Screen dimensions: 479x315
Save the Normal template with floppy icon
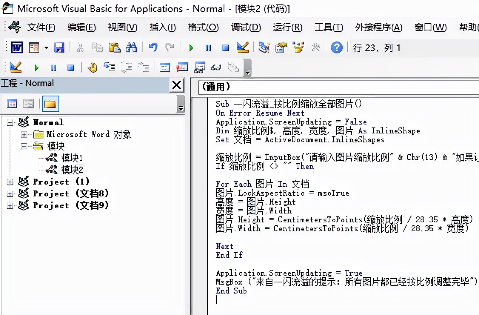click(x=59, y=47)
